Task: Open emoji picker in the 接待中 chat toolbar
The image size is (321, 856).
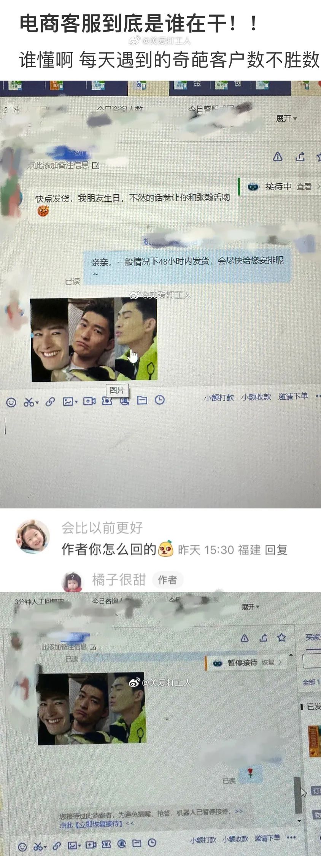Action: pos(11,402)
